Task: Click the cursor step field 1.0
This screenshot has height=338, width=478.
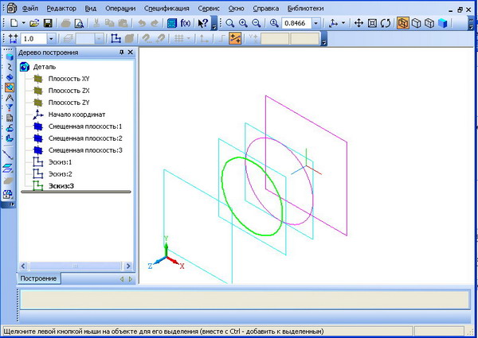Action: (x=33, y=39)
